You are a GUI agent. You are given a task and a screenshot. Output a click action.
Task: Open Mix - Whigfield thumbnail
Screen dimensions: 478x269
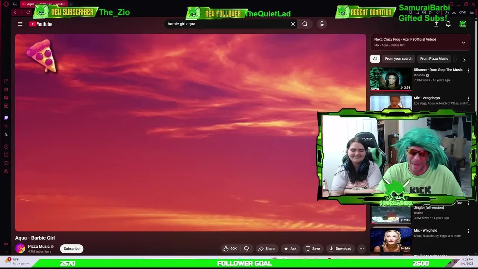coord(391,239)
